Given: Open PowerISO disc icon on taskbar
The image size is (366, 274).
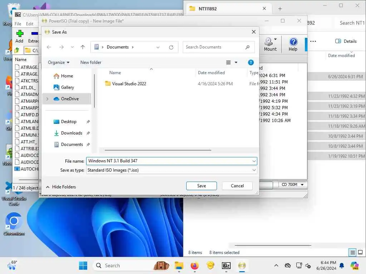Looking at the screenshot, I should [x=242, y=265].
